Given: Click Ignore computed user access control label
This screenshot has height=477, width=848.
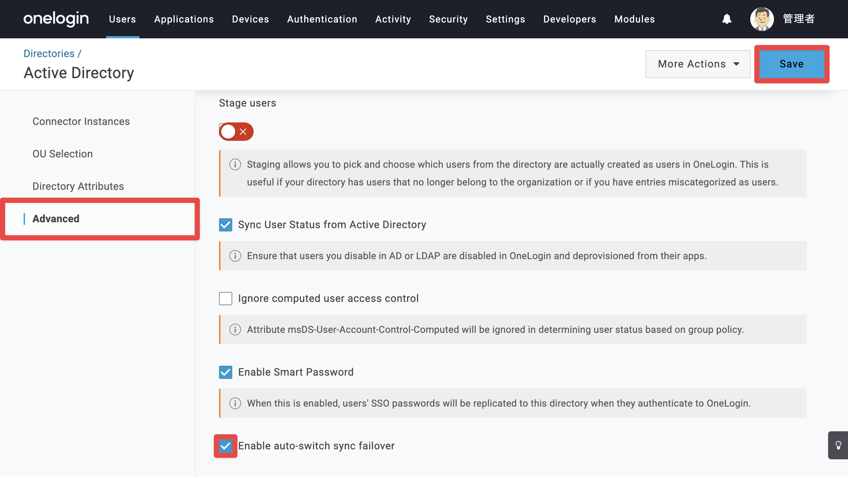Looking at the screenshot, I should 329,299.
